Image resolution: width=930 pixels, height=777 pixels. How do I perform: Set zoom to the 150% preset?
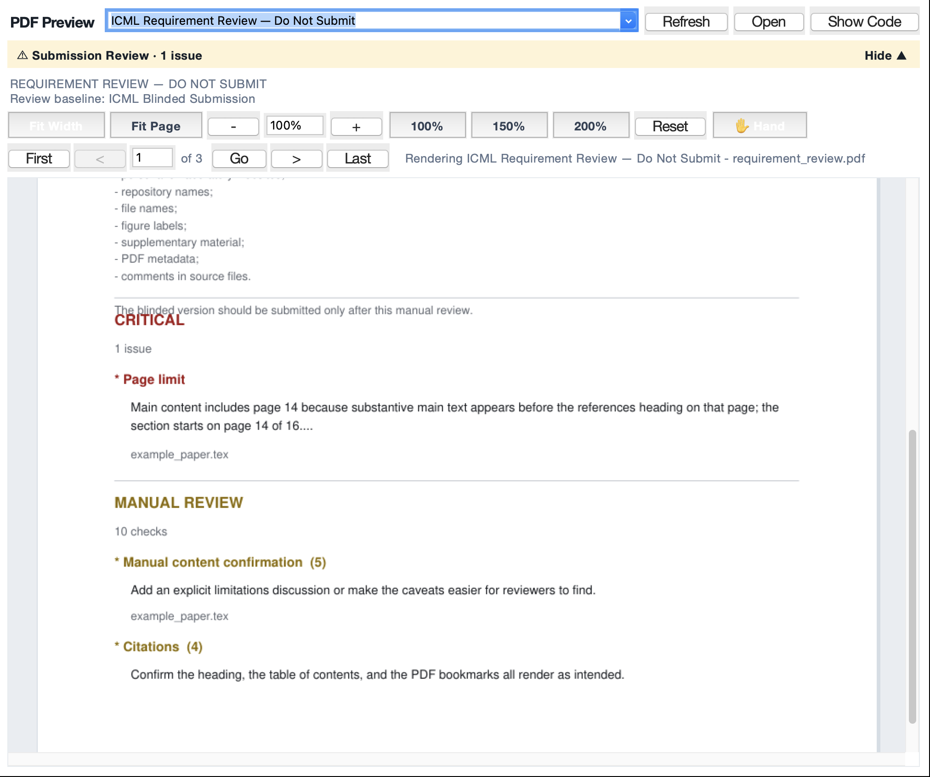[509, 126]
